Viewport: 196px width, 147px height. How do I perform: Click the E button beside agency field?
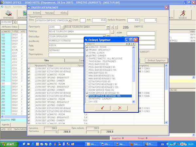coord(116,27)
